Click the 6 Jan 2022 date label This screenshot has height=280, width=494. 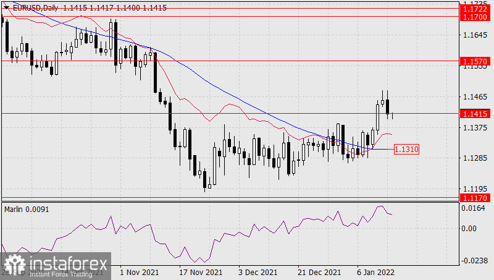[375, 272]
